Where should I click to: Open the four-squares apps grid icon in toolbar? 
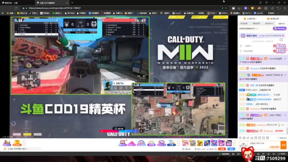point(266,8)
